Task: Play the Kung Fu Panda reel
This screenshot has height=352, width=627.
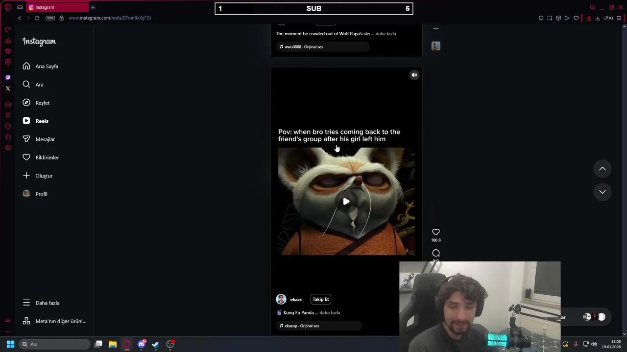Action: [x=346, y=201]
